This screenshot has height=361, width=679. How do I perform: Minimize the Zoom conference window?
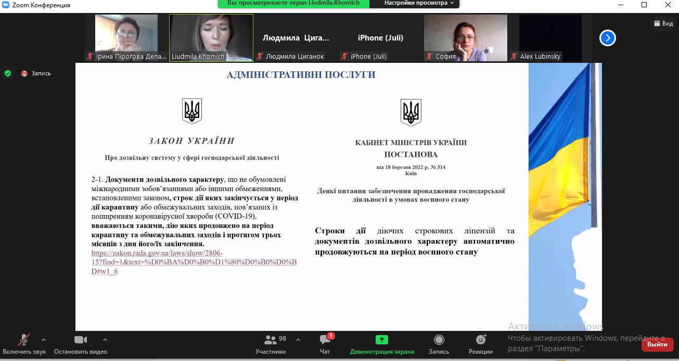(621, 5)
